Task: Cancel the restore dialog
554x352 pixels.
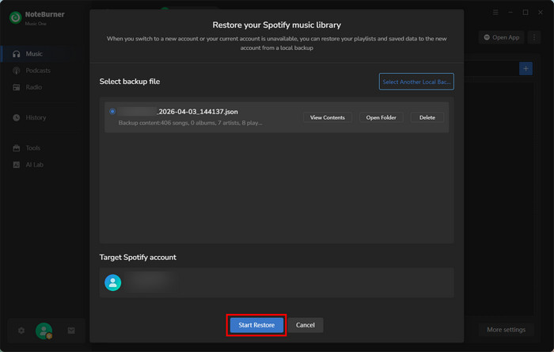Action: coord(305,325)
